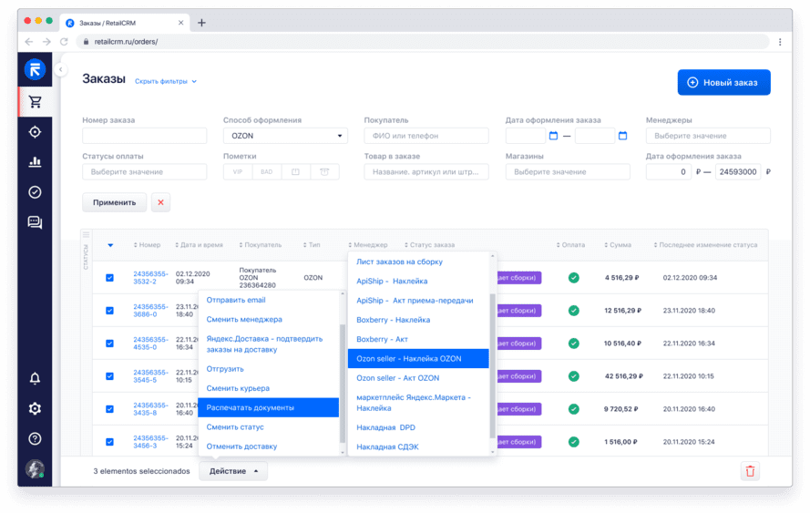810x513 pixels.
Task: Click the Новый заказ button
Action: (x=723, y=83)
